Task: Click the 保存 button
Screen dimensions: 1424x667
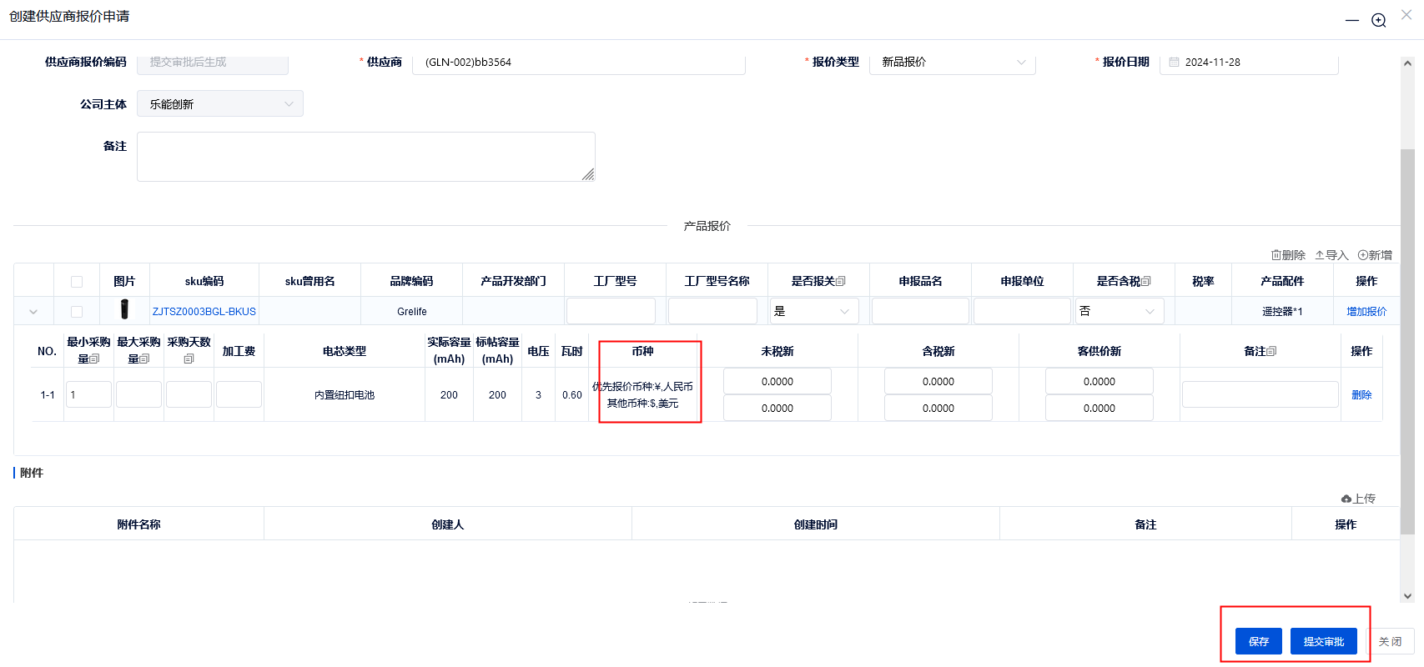Action: (x=1259, y=641)
